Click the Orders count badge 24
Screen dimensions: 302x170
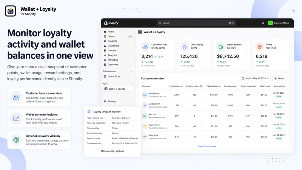click(130, 36)
